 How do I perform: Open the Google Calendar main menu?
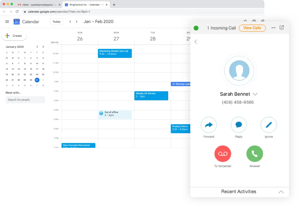[7, 21]
